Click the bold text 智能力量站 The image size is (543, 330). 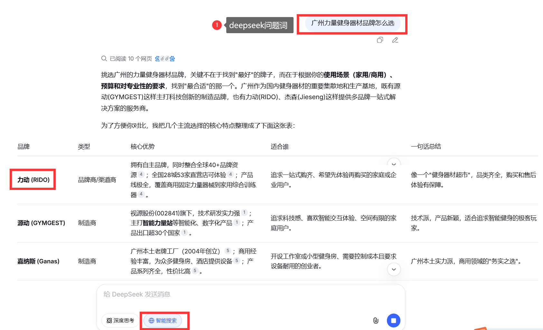pos(158,223)
